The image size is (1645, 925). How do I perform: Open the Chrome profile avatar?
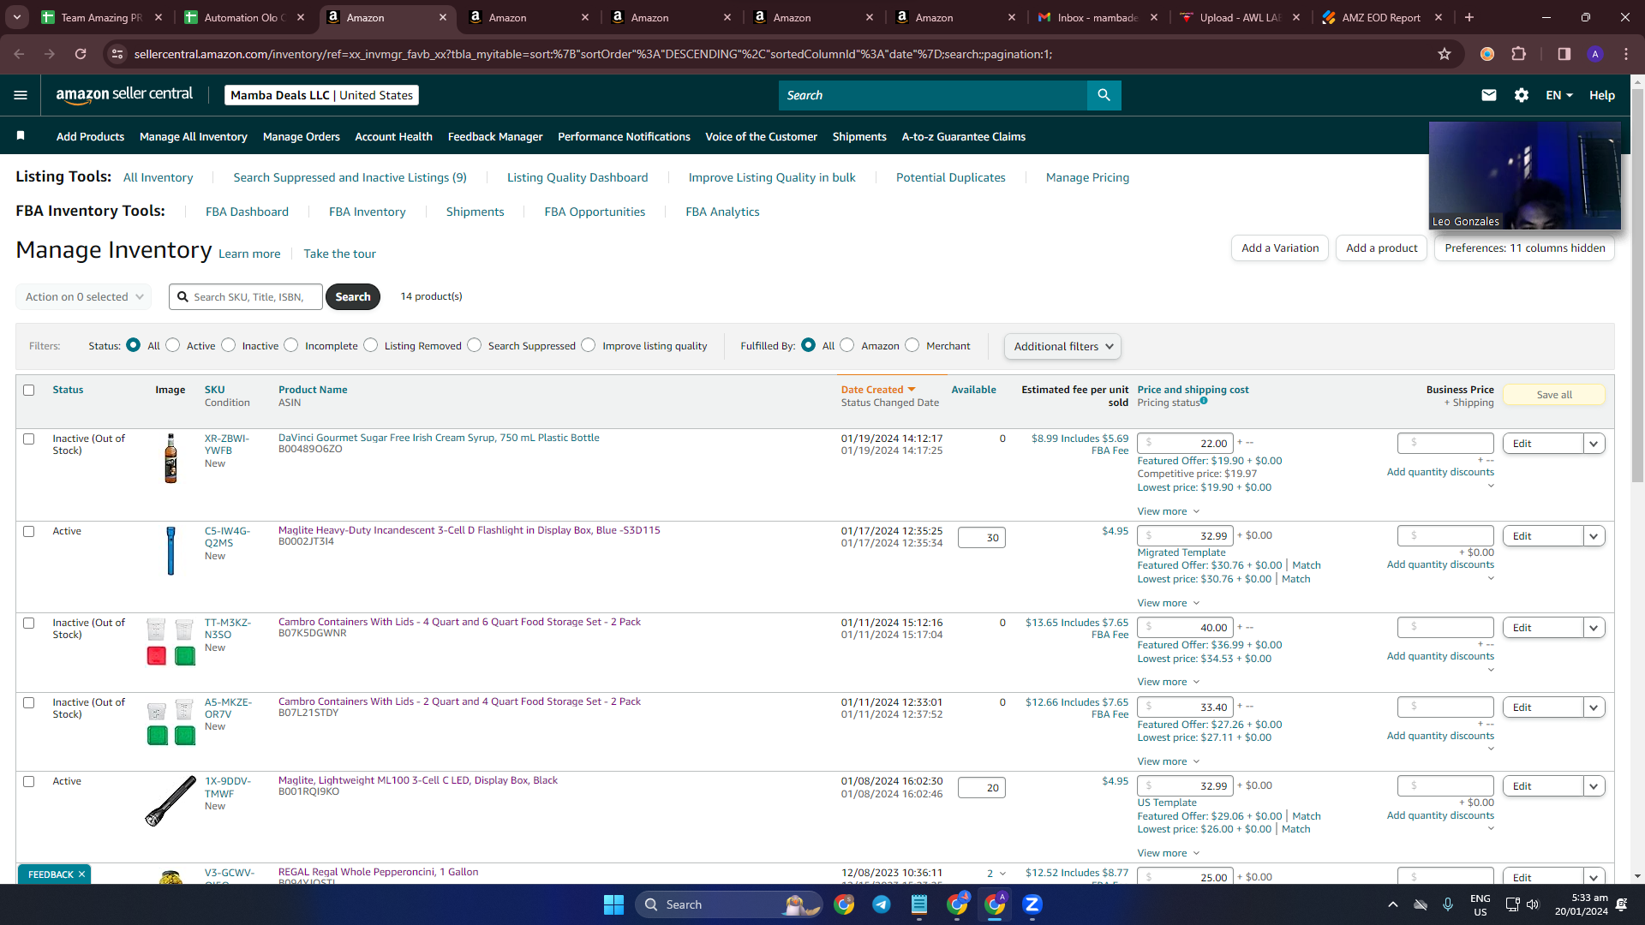click(1595, 54)
